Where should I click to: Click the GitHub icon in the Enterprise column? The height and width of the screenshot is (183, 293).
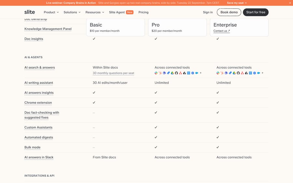click(238, 73)
